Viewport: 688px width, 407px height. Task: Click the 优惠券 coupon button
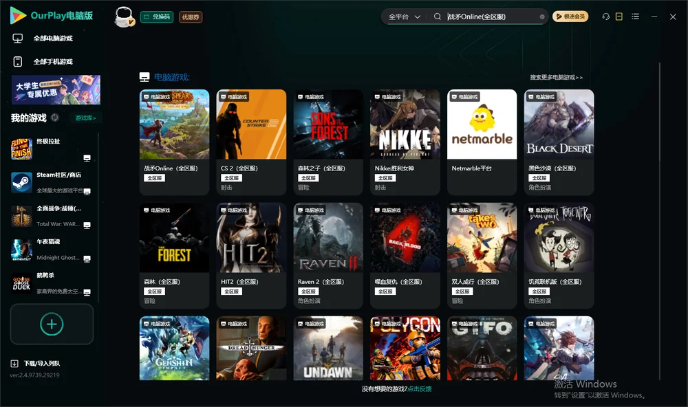point(191,16)
